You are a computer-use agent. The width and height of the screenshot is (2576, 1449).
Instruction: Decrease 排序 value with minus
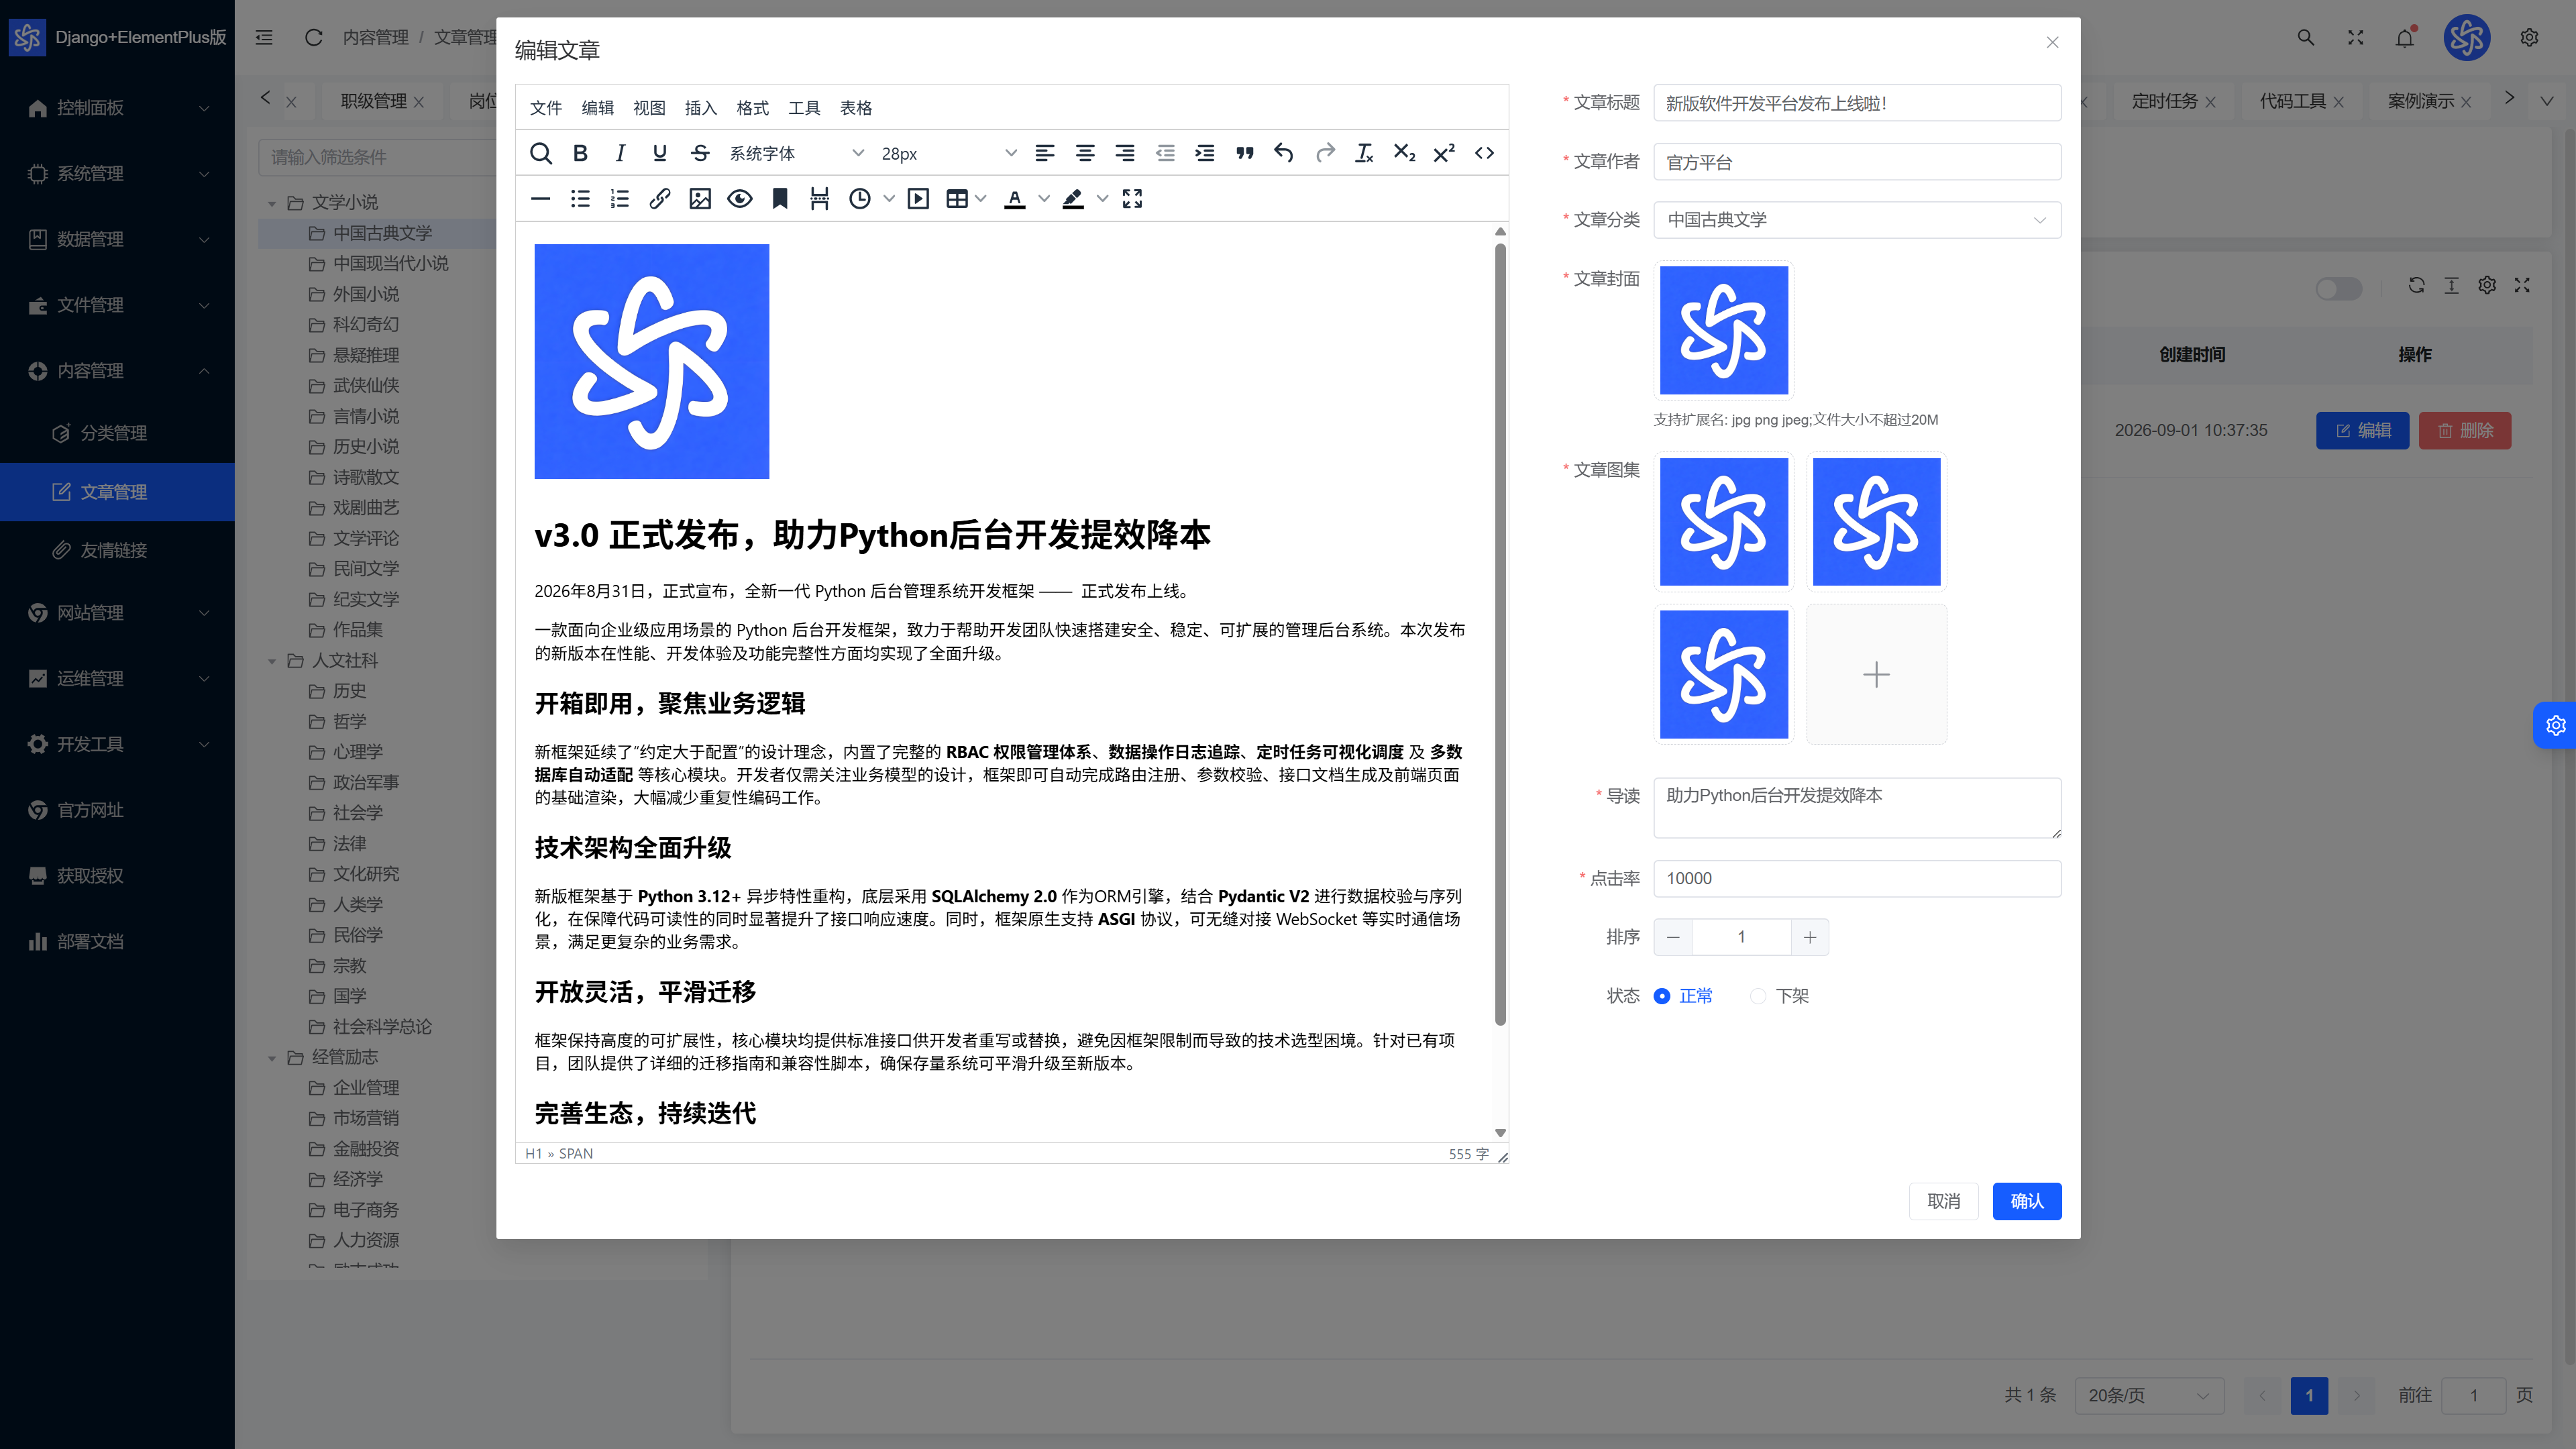tap(1673, 937)
